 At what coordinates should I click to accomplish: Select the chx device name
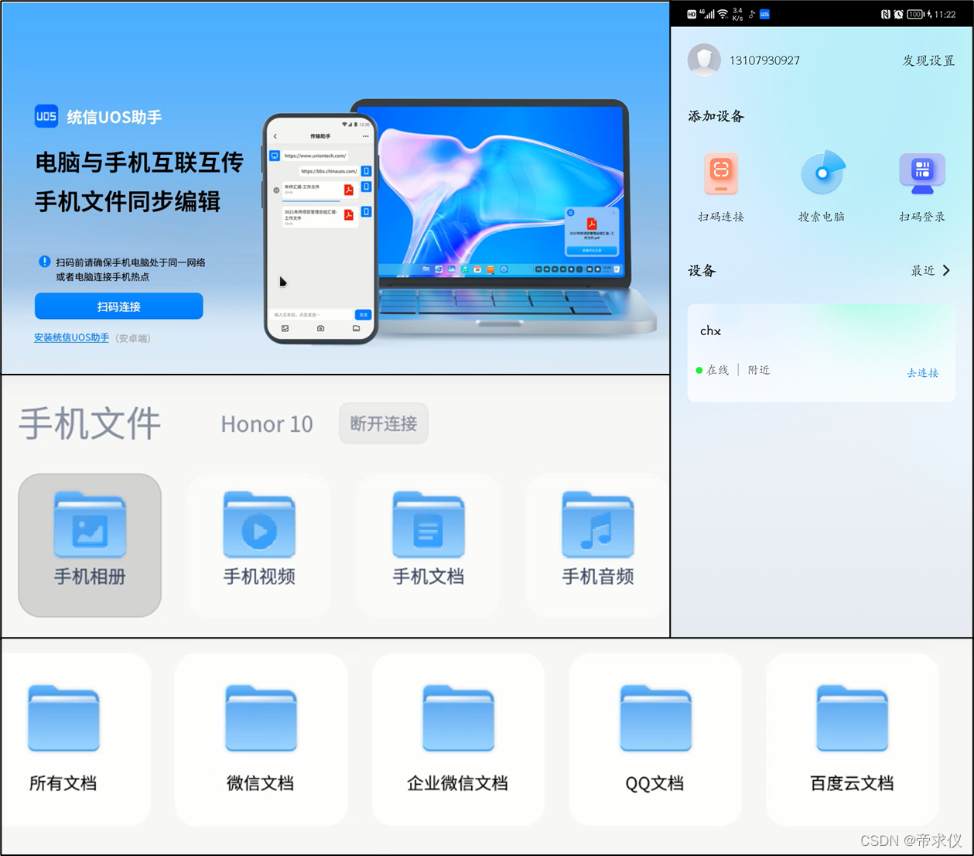point(710,330)
